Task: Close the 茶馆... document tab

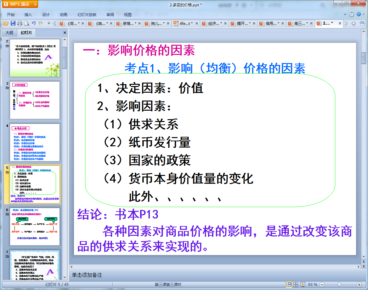Action: [139, 23]
